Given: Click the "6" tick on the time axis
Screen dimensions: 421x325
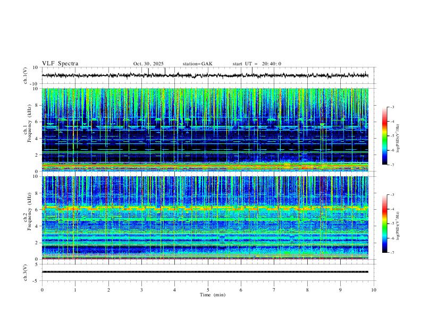Looking at the screenshot, I should tap(241, 290).
